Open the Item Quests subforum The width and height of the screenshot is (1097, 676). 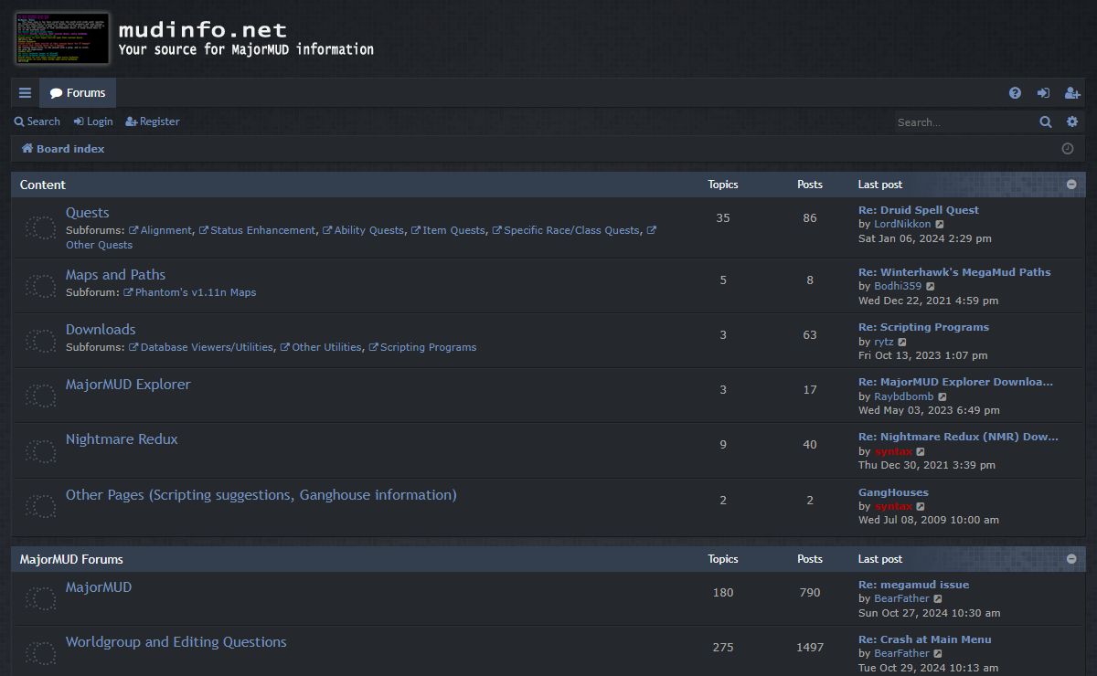pyautogui.click(x=448, y=230)
